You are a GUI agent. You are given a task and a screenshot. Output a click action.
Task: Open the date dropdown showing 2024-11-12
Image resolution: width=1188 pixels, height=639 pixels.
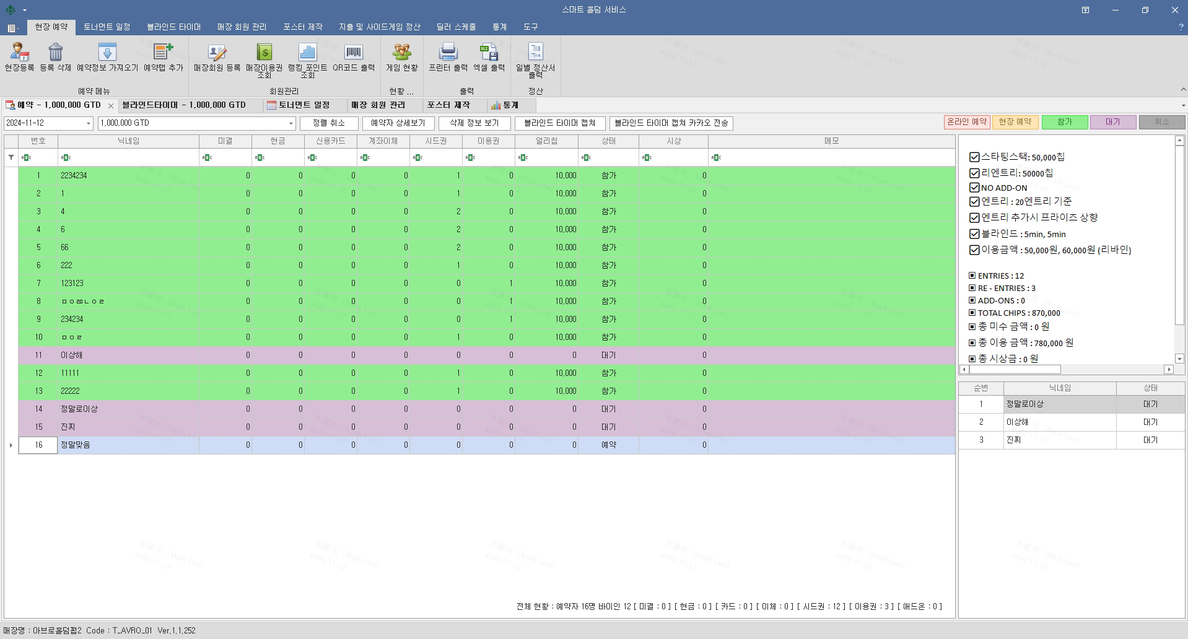[88, 123]
